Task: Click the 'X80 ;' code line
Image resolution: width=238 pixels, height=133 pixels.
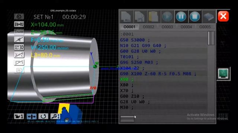Action: pos(126,85)
